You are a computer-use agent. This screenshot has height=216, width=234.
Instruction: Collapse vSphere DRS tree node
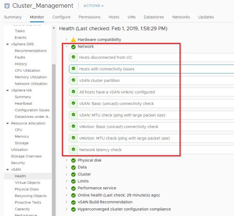click(x=8, y=44)
